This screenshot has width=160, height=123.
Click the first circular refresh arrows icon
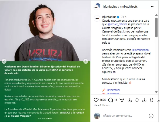(x=137, y=100)
